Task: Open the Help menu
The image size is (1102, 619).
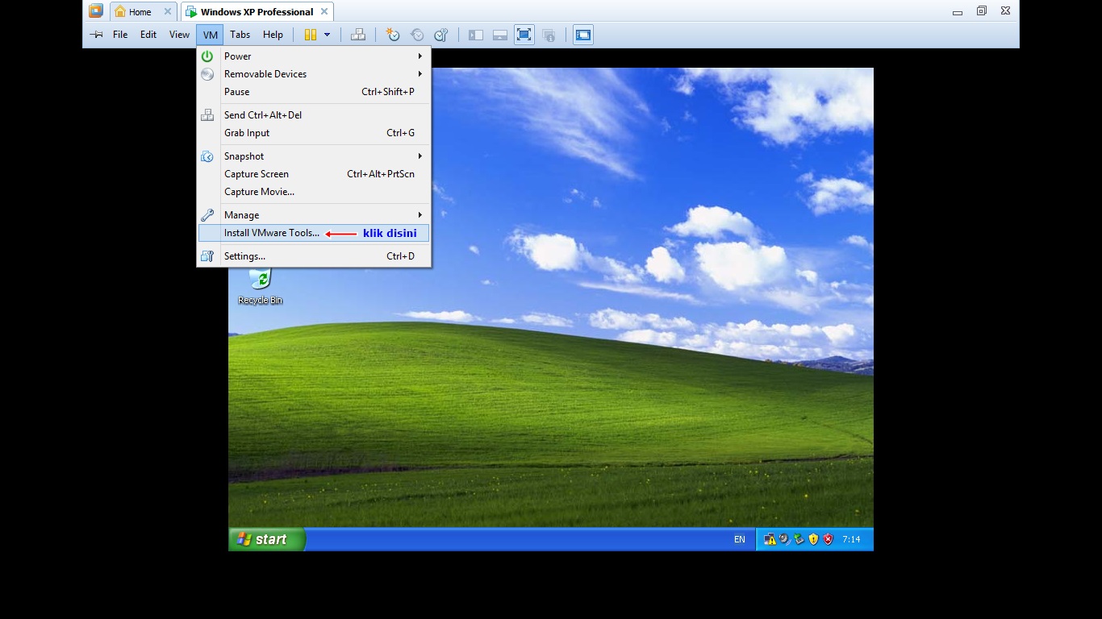Action: [x=273, y=35]
